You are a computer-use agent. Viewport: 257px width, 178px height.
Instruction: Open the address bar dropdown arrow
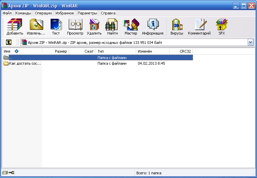click(250, 43)
